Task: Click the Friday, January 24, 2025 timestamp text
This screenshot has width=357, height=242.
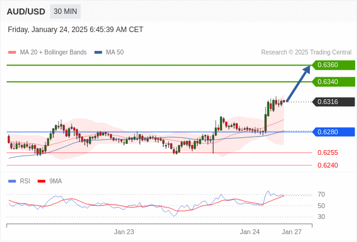Action: [76, 30]
